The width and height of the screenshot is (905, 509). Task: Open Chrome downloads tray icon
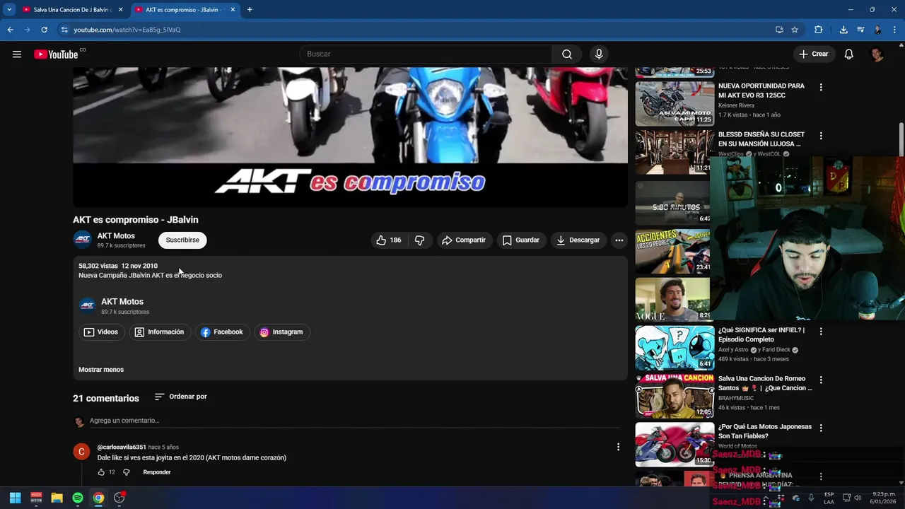pos(843,30)
